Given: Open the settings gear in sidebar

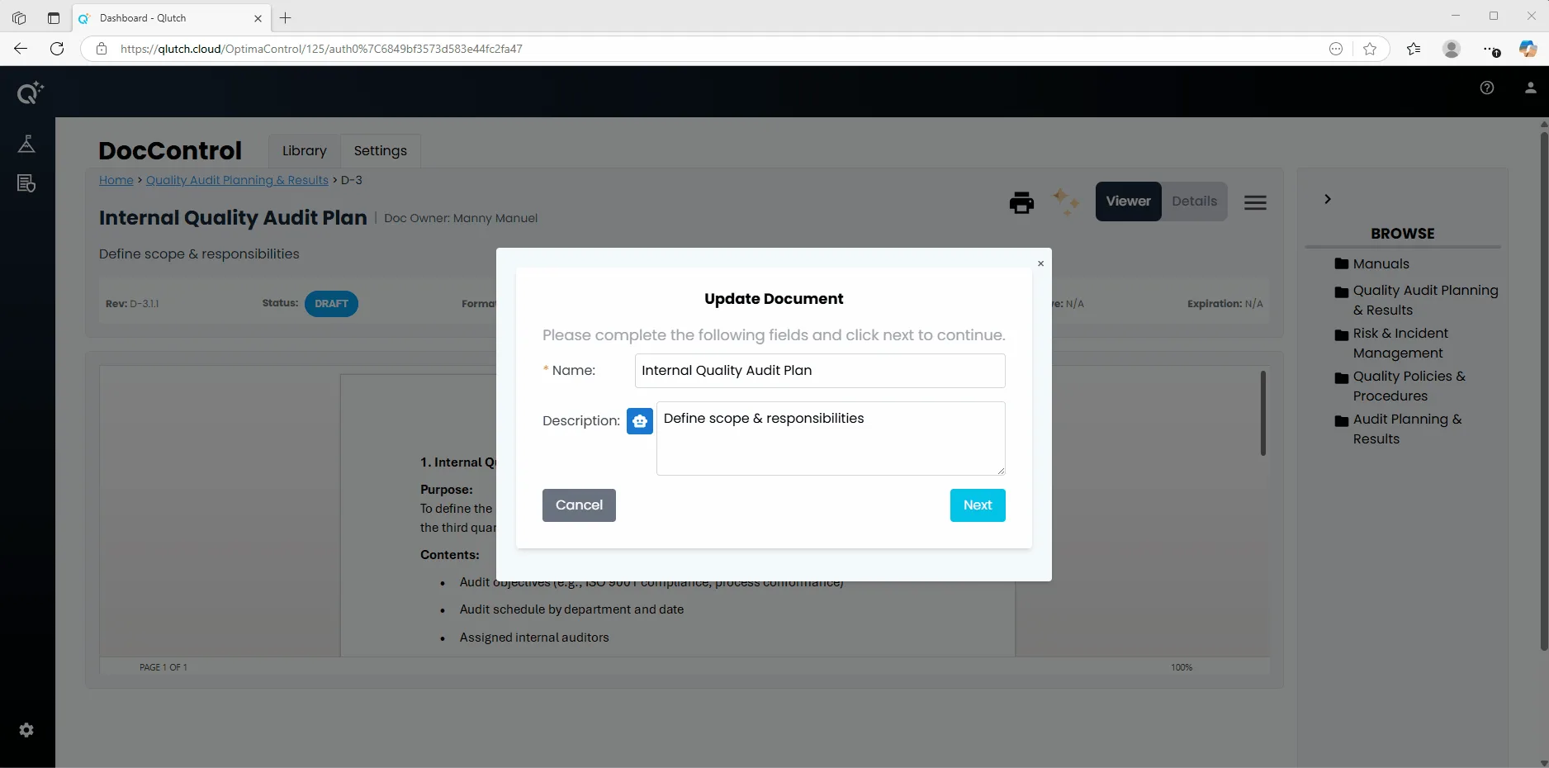Looking at the screenshot, I should pos(26,730).
